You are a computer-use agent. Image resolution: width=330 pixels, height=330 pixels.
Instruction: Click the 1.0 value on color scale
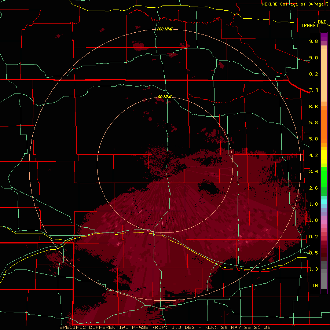point(313,220)
